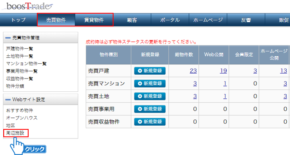Screen dimensions: 290x155
Task: Open 収益物件一覧 in sidebar
Action: click(x=19, y=79)
